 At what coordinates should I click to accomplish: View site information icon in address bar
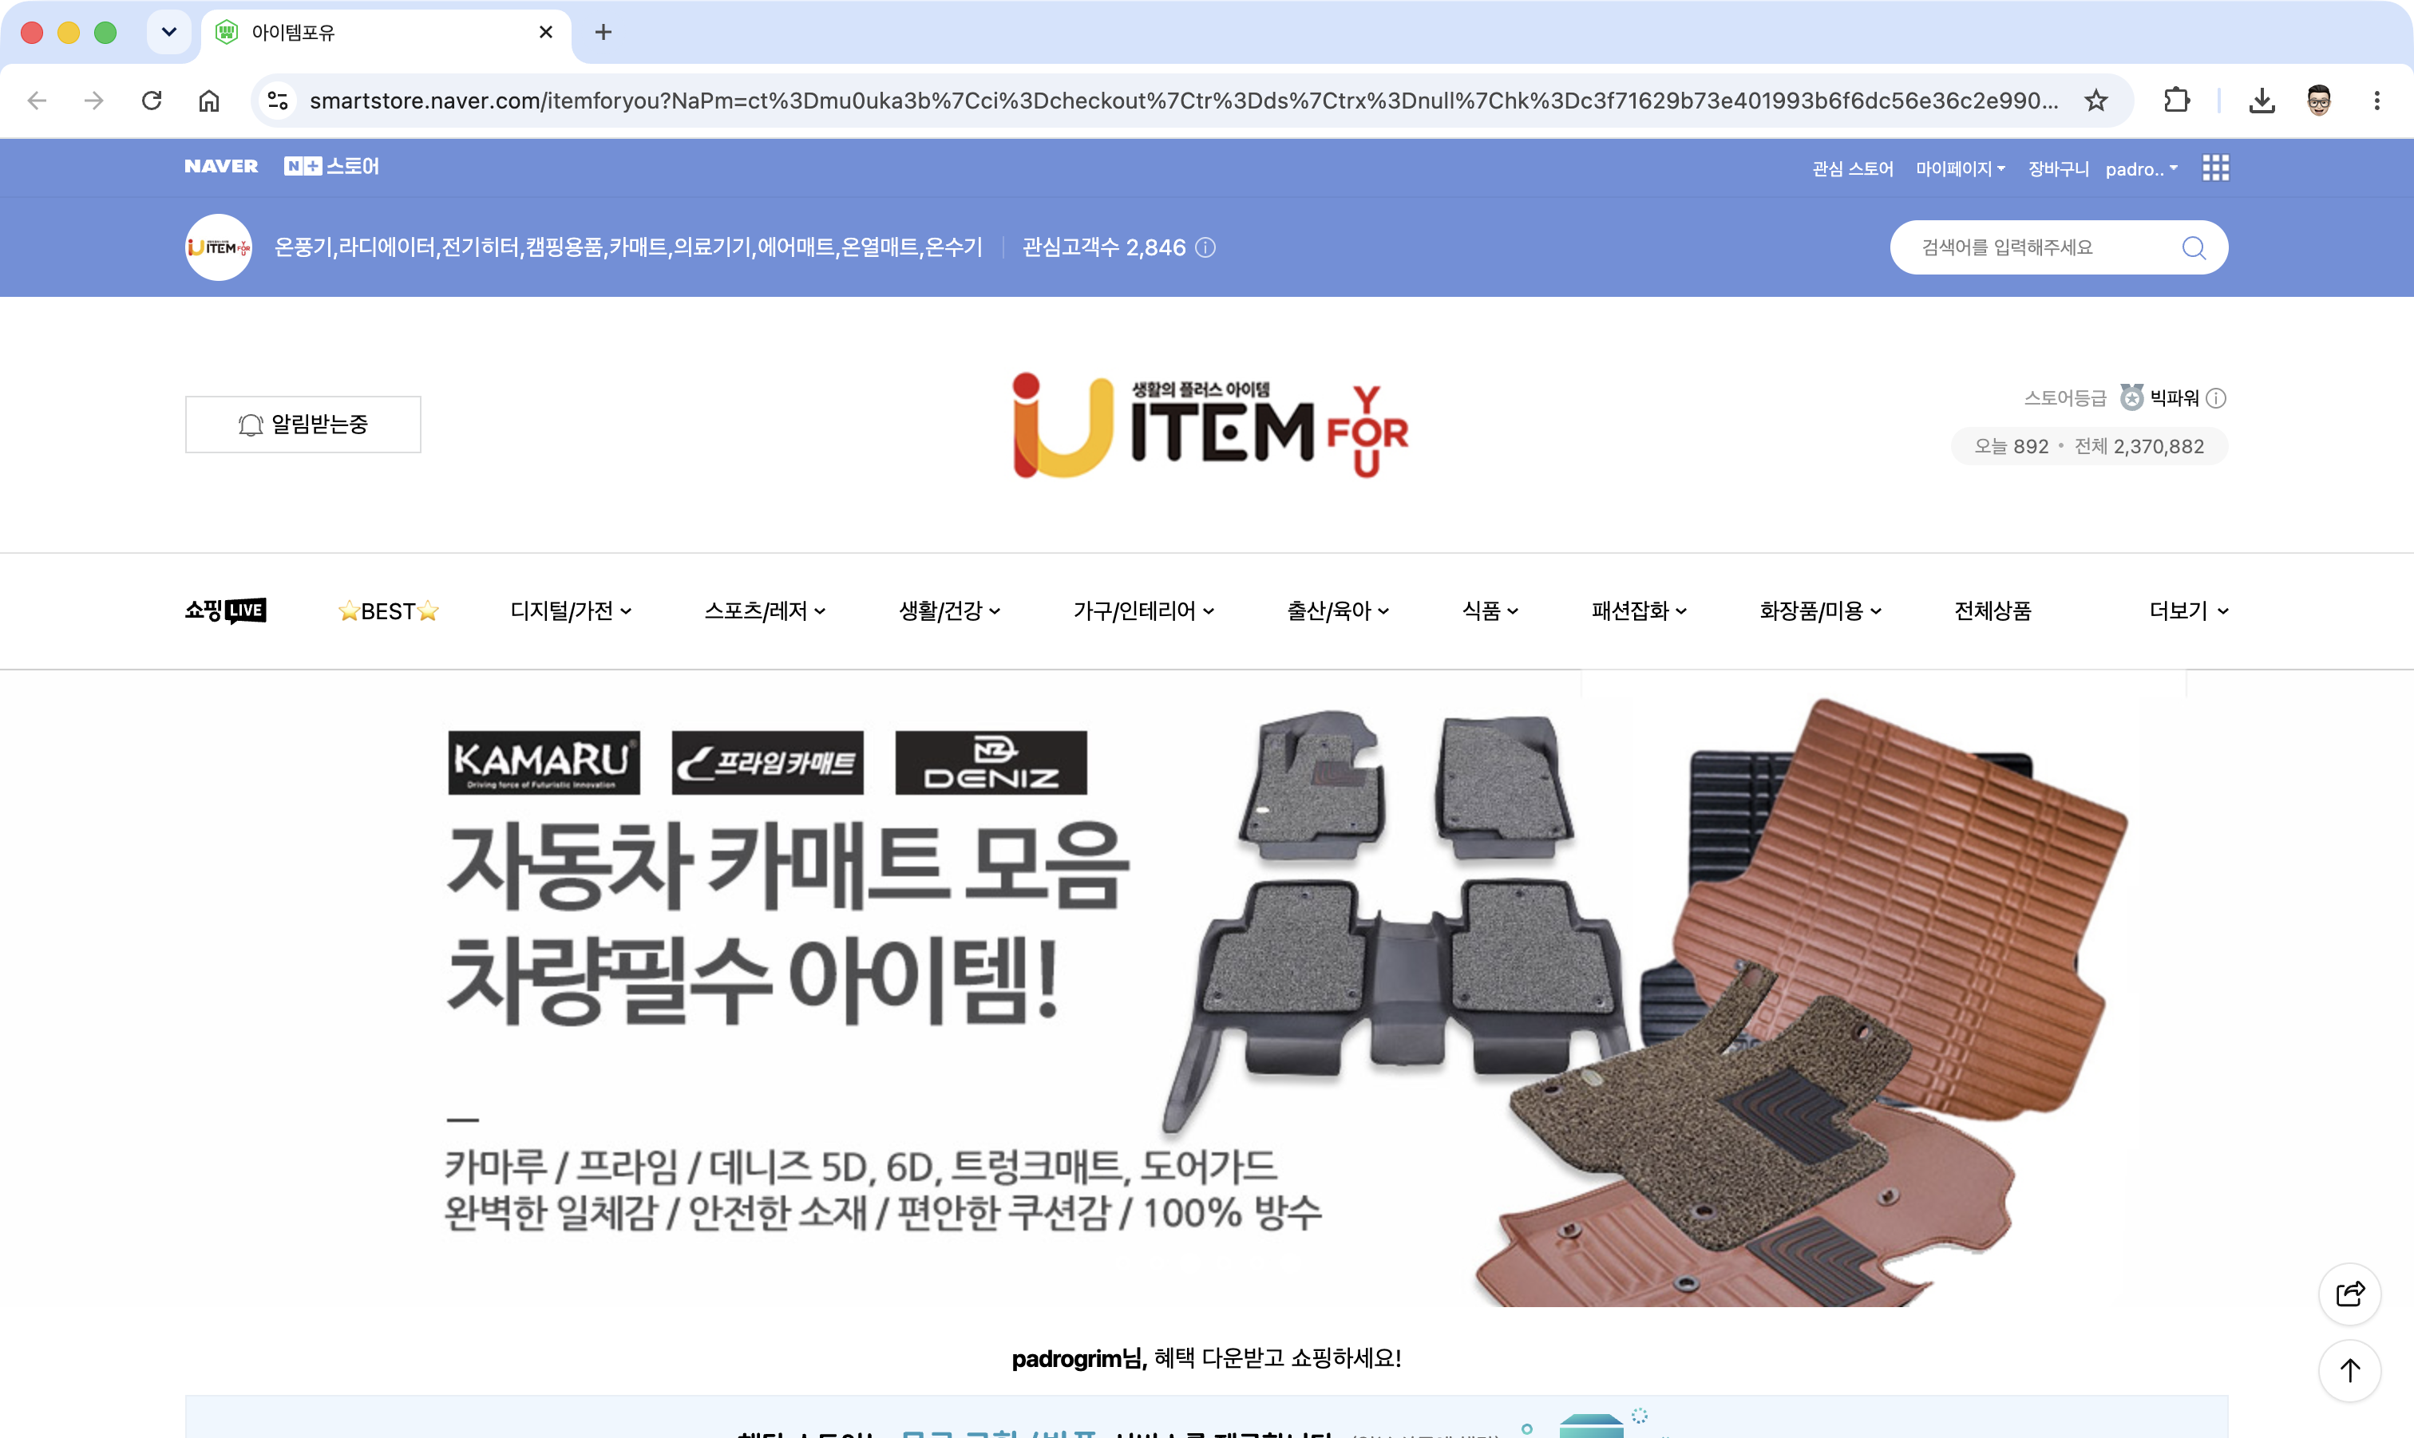tap(278, 101)
